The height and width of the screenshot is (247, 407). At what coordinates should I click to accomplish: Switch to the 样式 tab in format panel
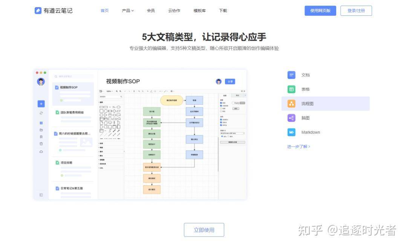point(237,96)
